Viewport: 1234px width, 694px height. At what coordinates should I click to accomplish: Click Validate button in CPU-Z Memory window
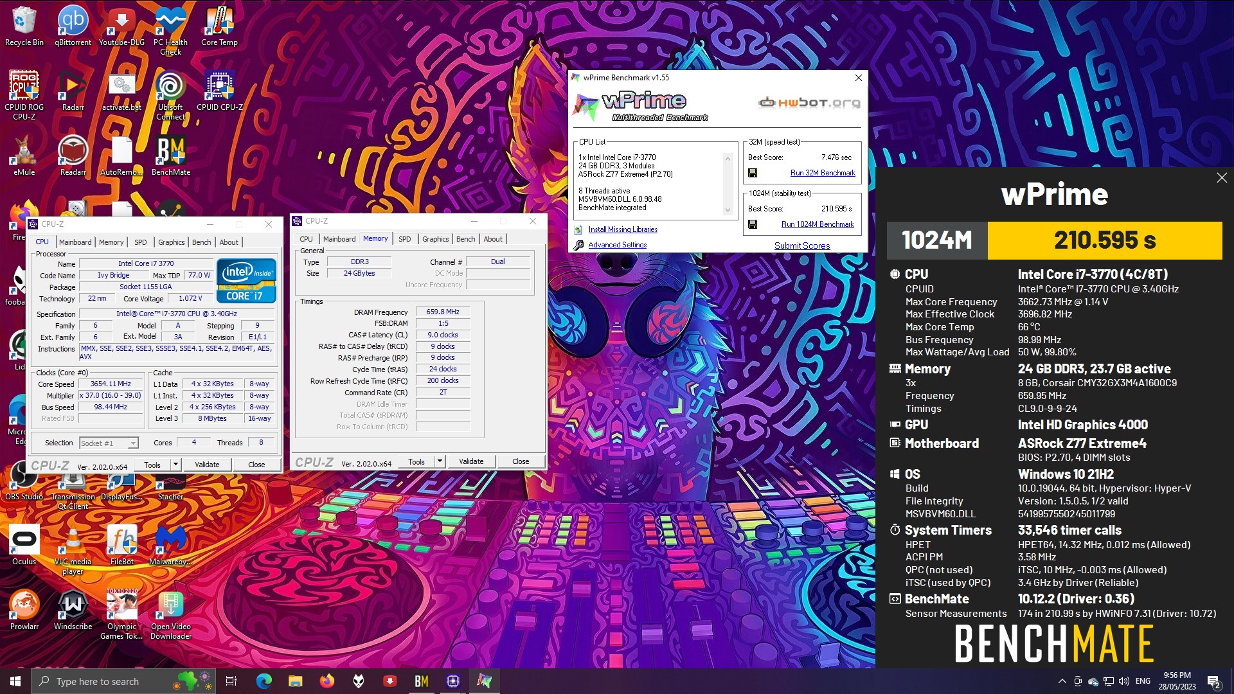coord(471,461)
